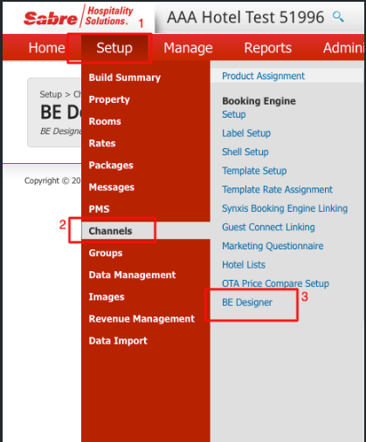Viewport: 366px width, 442px height.
Task: Click the AAA Hotel Test 51996 title
Action: (245, 17)
